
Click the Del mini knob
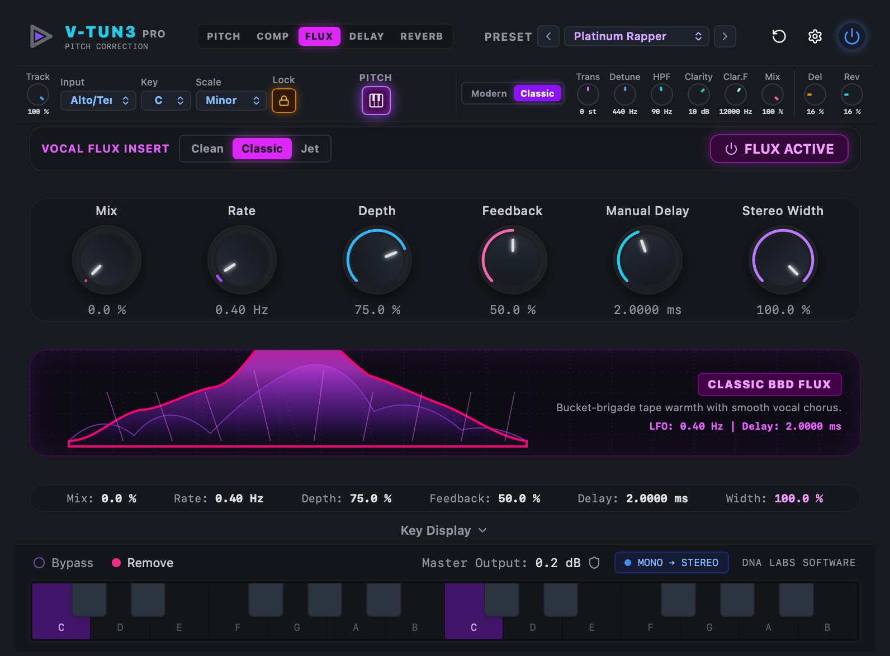815,94
